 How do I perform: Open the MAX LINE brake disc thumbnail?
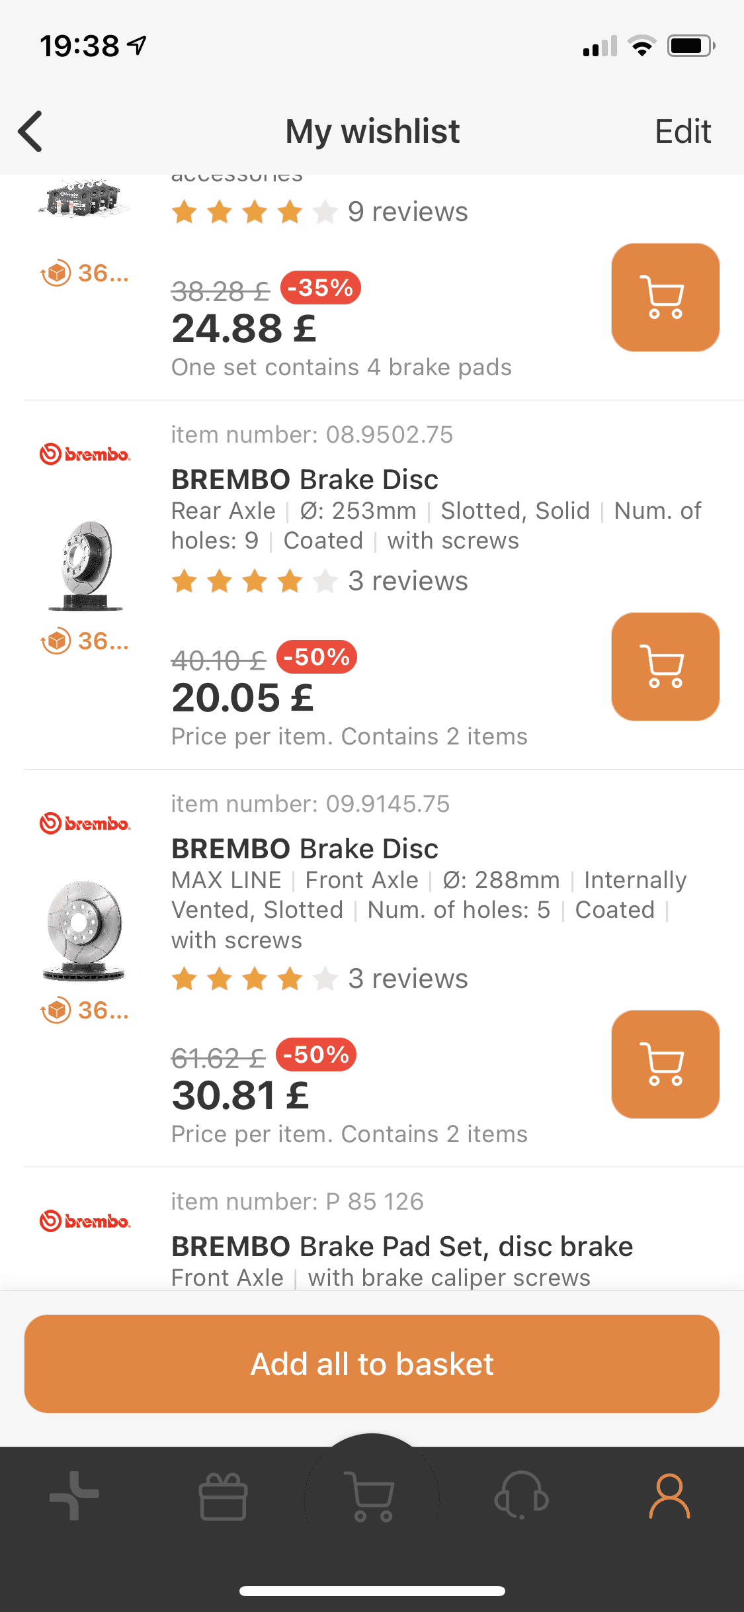[x=85, y=930]
